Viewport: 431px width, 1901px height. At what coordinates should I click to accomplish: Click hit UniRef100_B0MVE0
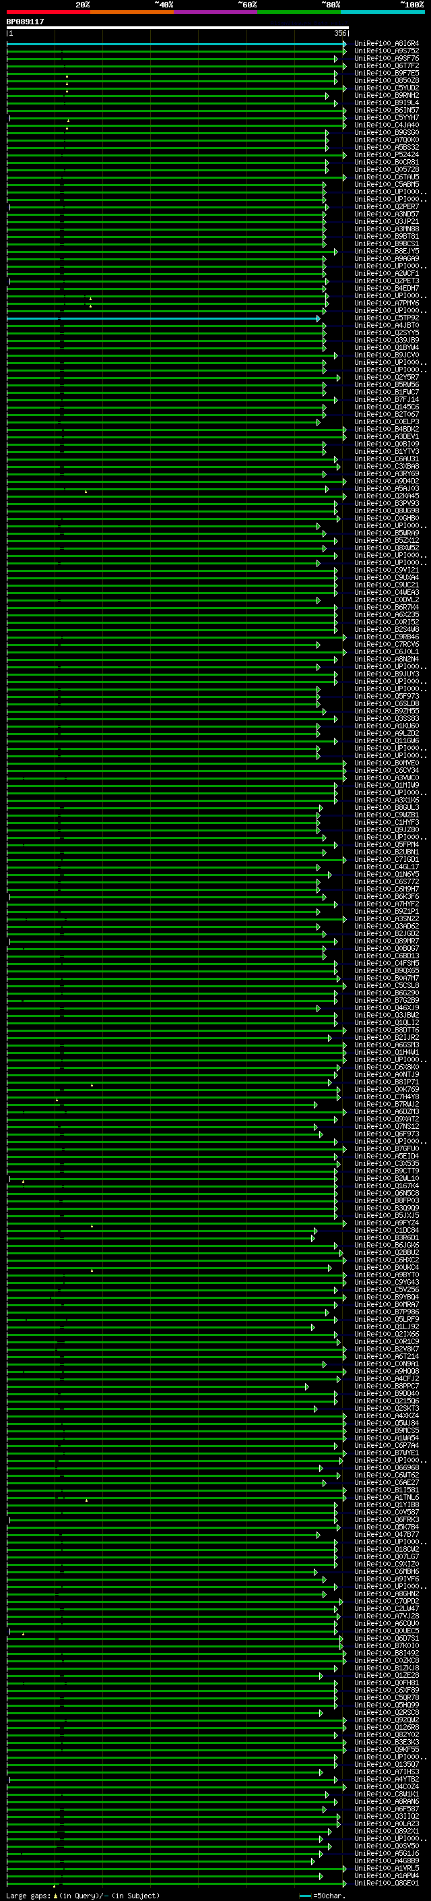tap(387, 763)
